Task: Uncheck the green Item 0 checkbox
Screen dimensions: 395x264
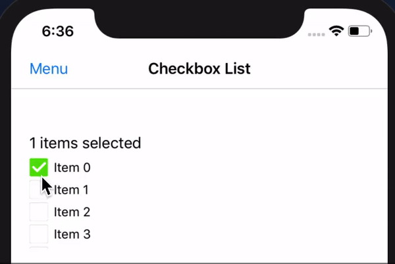Action: pyautogui.click(x=39, y=167)
